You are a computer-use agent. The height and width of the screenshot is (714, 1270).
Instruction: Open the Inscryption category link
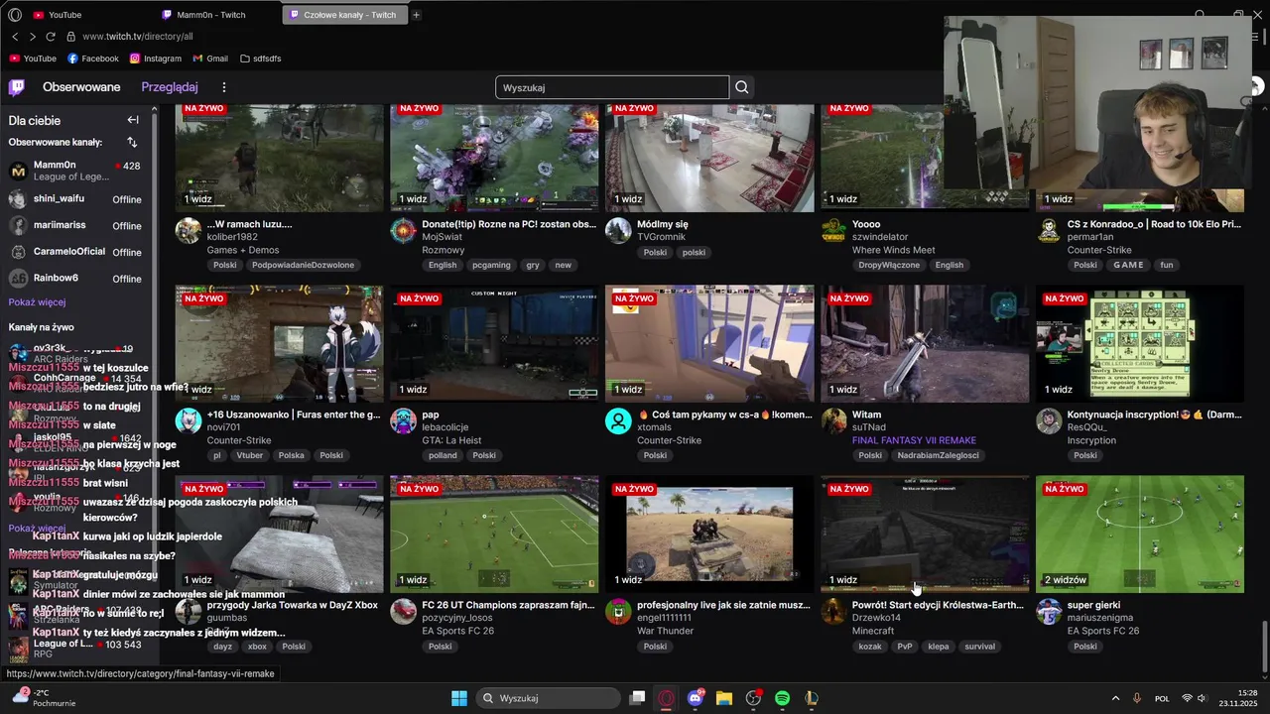(1091, 440)
